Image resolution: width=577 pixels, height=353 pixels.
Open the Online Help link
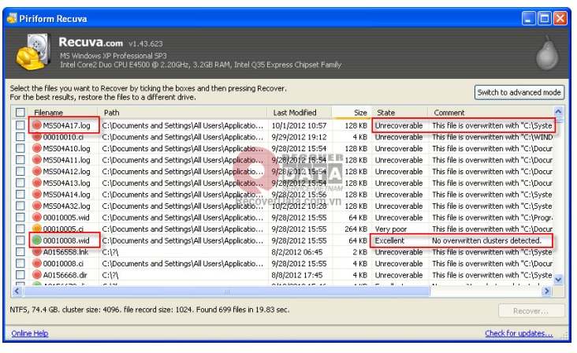pyautogui.click(x=30, y=333)
